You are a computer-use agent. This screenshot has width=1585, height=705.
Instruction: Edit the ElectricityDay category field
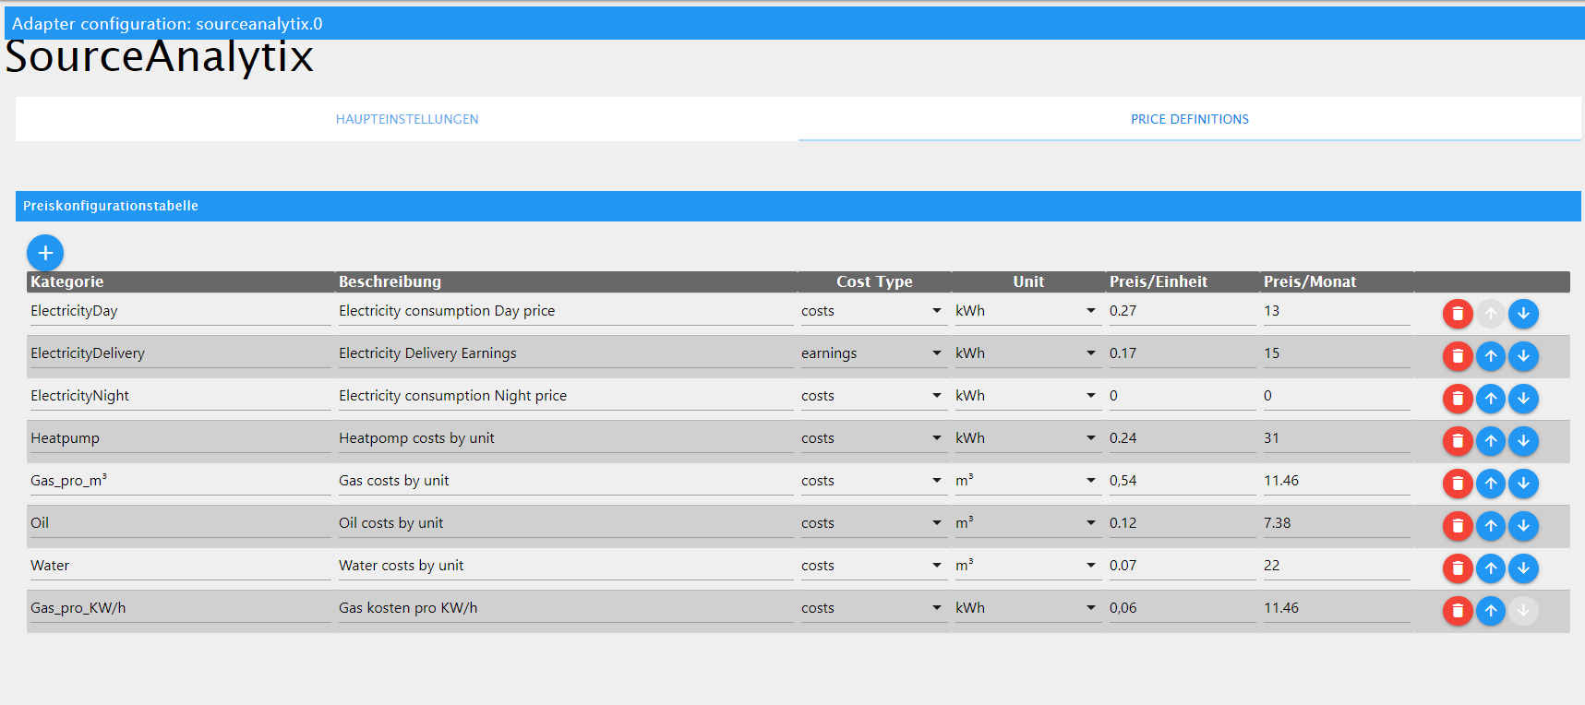point(180,311)
